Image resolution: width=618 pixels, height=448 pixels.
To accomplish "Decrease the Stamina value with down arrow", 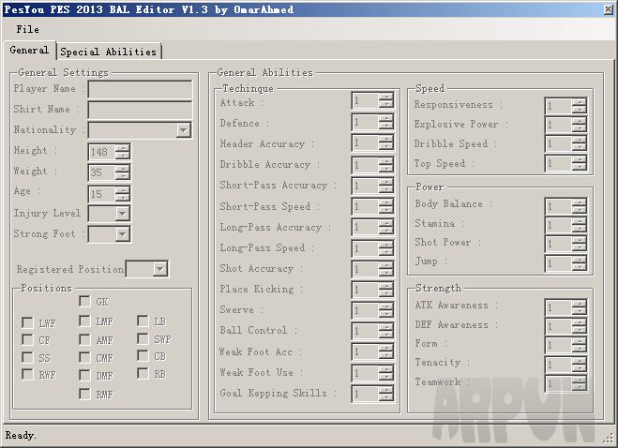I will pyautogui.click(x=579, y=229).
